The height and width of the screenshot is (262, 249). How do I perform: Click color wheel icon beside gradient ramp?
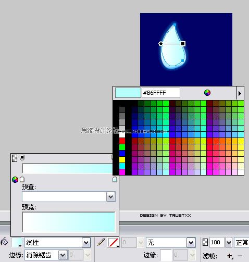pyautogui.click(x=15, y=180)
